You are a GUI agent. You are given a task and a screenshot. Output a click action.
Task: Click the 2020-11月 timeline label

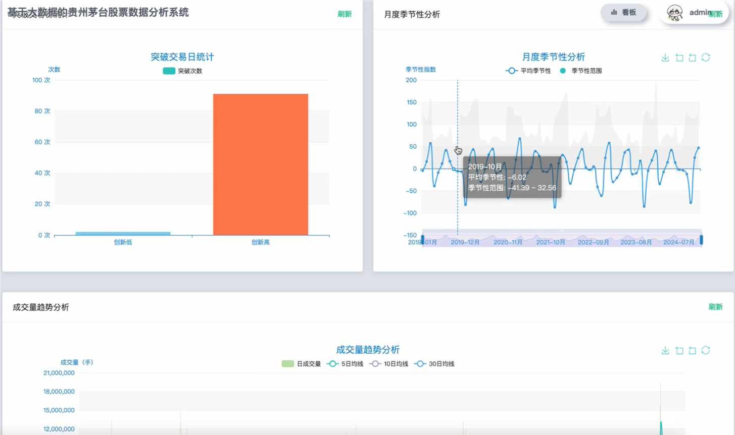point(508,242)
